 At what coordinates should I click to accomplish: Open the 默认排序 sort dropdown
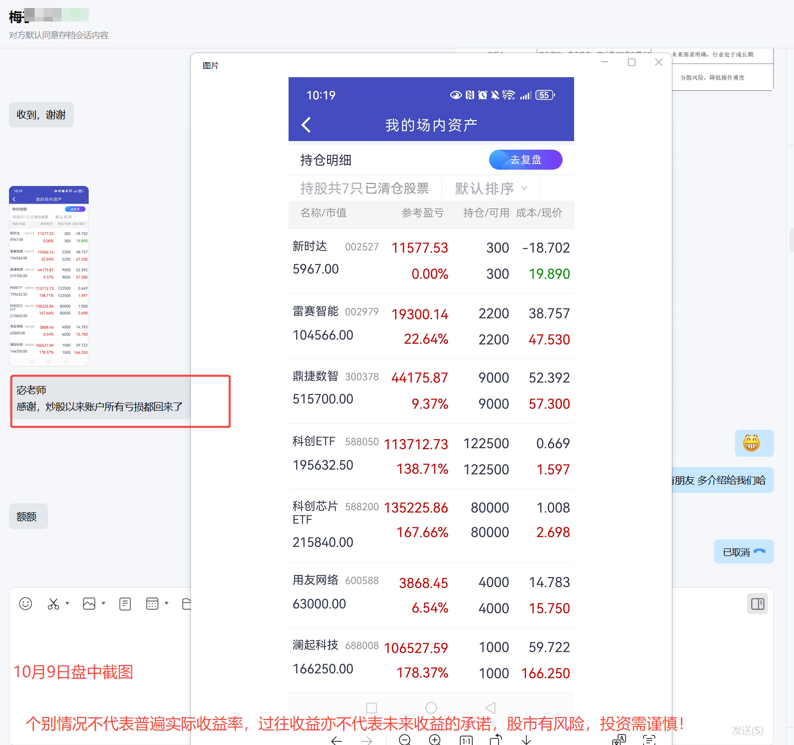coord(491,189)
